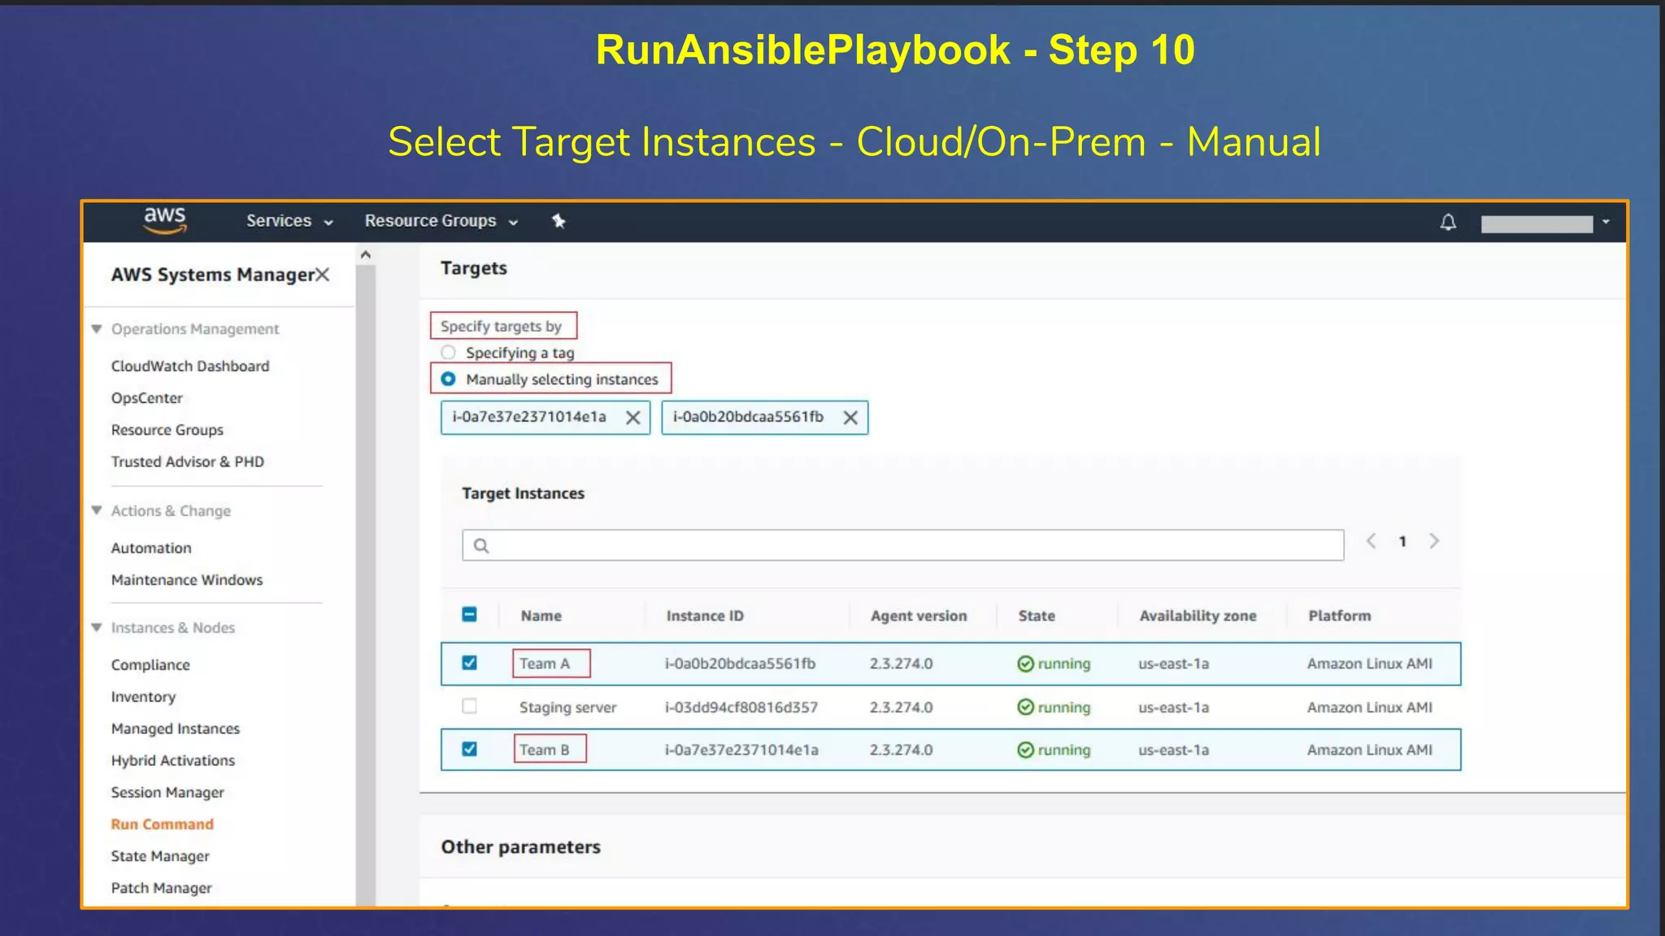This screenshot has width=1665, height=936.
Task: Open the notifications bell
Action: 1448,222
